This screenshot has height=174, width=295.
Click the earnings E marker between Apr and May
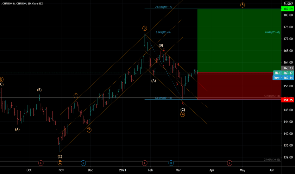coord(229,163)
